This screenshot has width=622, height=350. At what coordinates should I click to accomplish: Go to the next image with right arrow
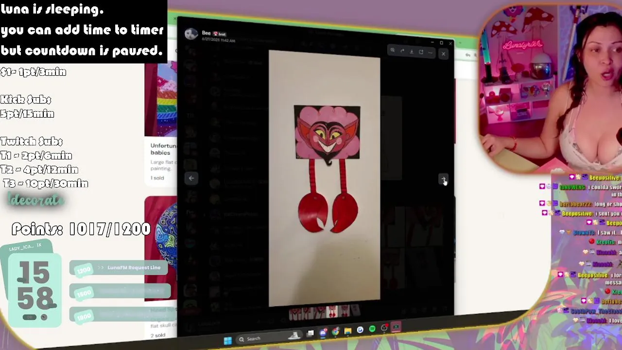pyautogui.click(x=443, y=179)
